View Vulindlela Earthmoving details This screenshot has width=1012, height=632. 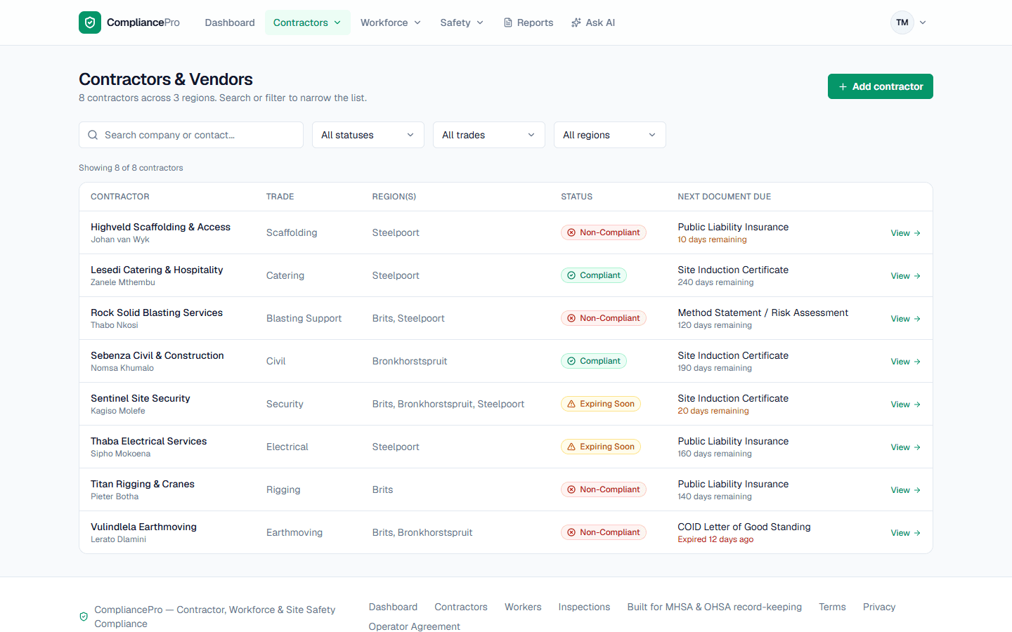pos(906,533)
